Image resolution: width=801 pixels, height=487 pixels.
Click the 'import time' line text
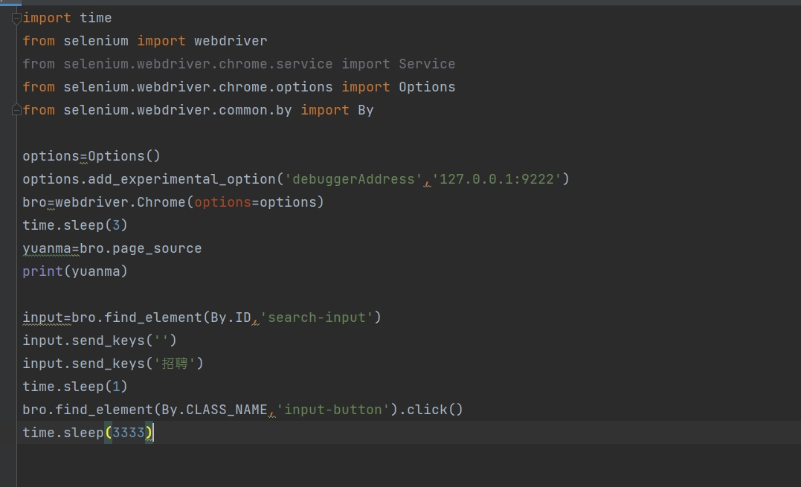click(67, 18)
